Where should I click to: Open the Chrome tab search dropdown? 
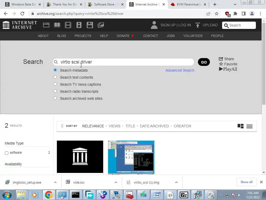coord(235,4)
